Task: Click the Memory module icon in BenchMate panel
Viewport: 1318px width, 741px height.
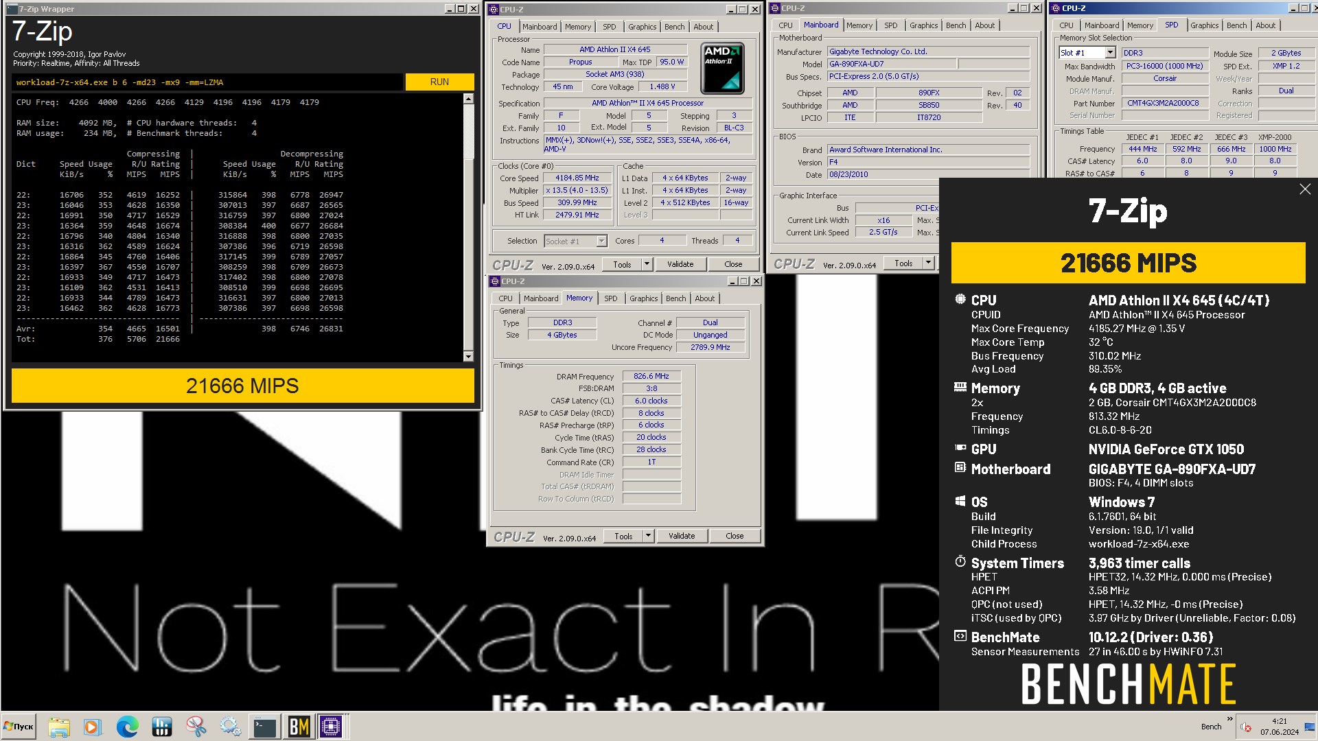Action: tap(960, 388)
